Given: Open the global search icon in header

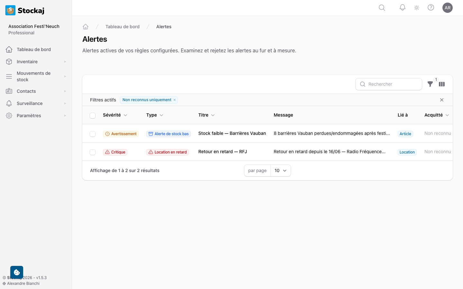Looking at the screenshot, I should pos(382,8).
